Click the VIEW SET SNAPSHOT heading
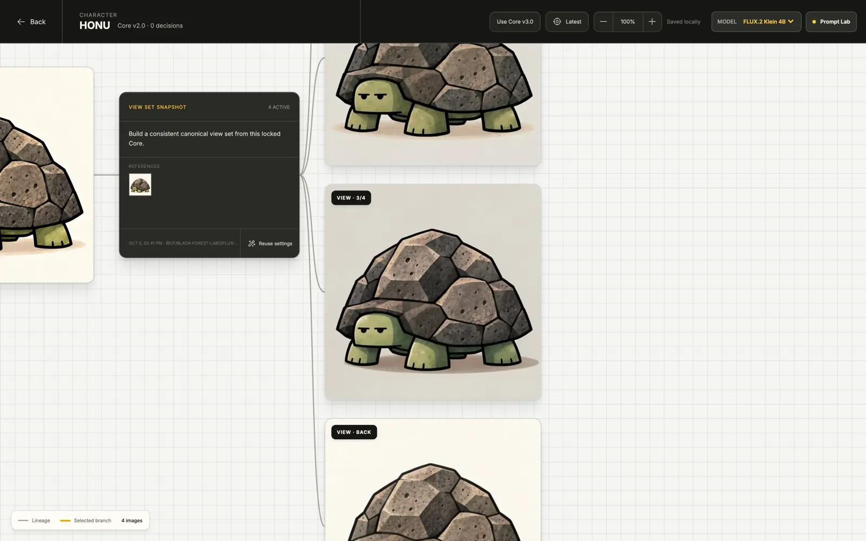This screenshot has width=866, height=541. 158,107
